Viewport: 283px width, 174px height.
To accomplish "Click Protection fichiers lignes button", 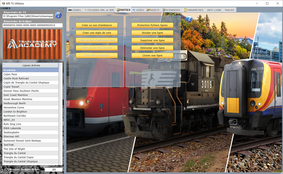I will [152, 25].
